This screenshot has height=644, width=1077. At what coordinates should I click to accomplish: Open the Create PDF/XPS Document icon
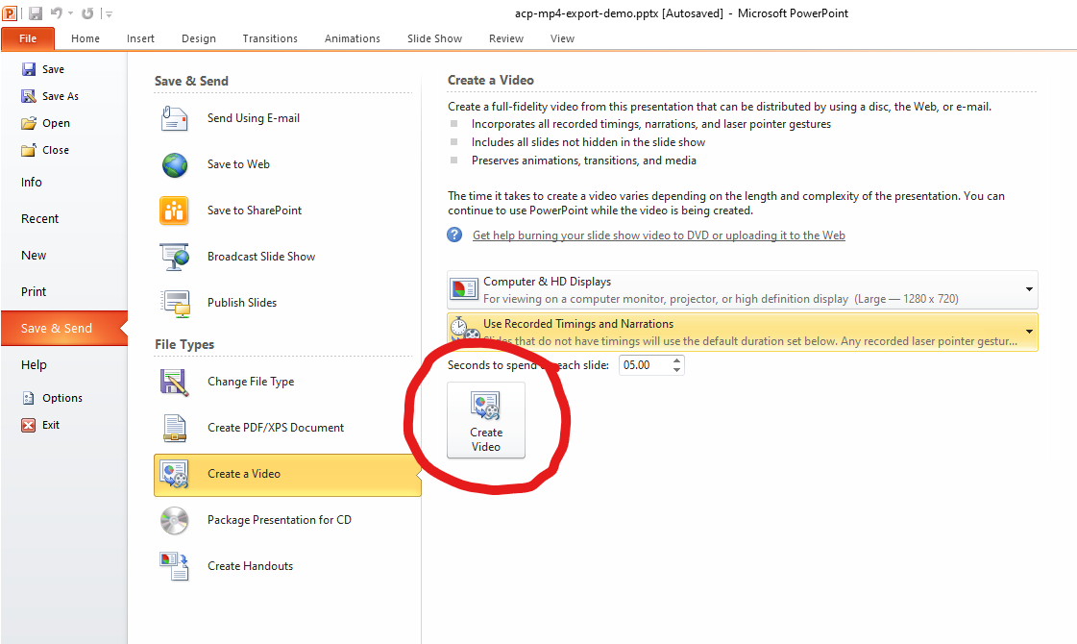(x=175, y=428)
